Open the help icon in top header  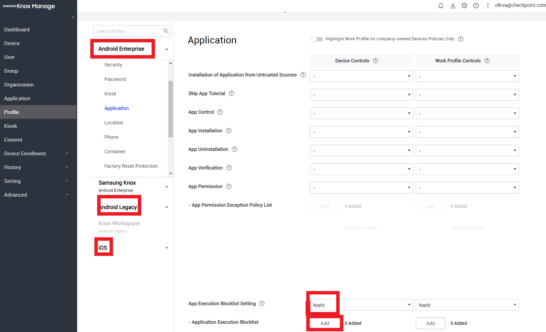click(x=476, y=6)
